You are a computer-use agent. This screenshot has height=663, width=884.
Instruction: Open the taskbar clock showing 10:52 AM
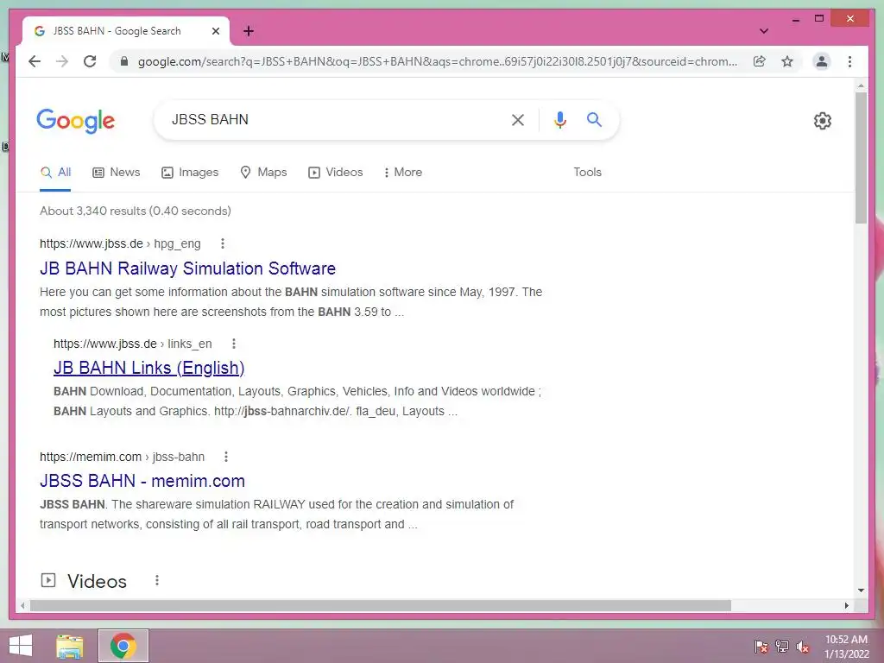846,647
